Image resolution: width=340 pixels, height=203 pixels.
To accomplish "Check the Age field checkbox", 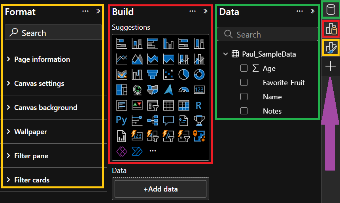I will [x=244, y=68].
